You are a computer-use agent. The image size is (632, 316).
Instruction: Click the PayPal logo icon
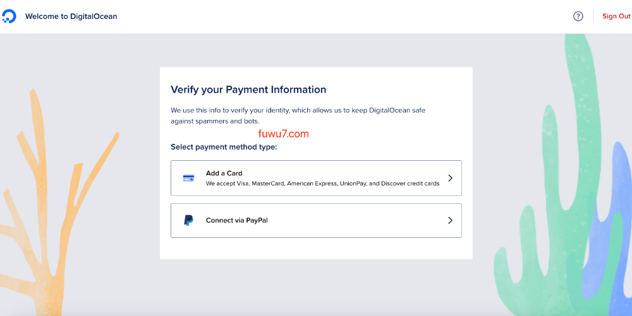tap(188, 220)
